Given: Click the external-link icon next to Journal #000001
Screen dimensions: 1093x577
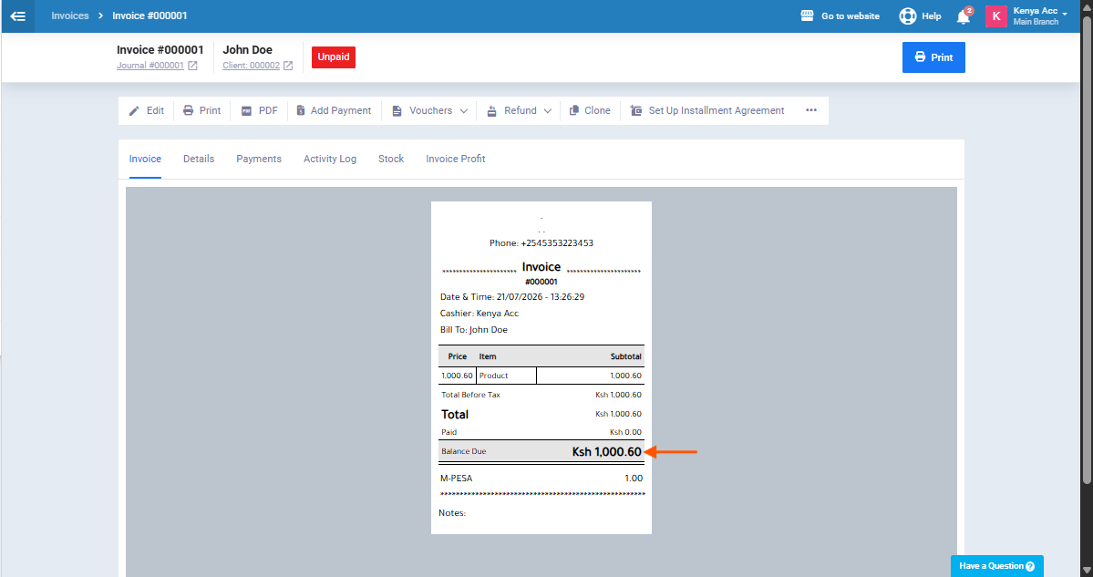Looking at the screenshot, I should (x=193, y=66).
